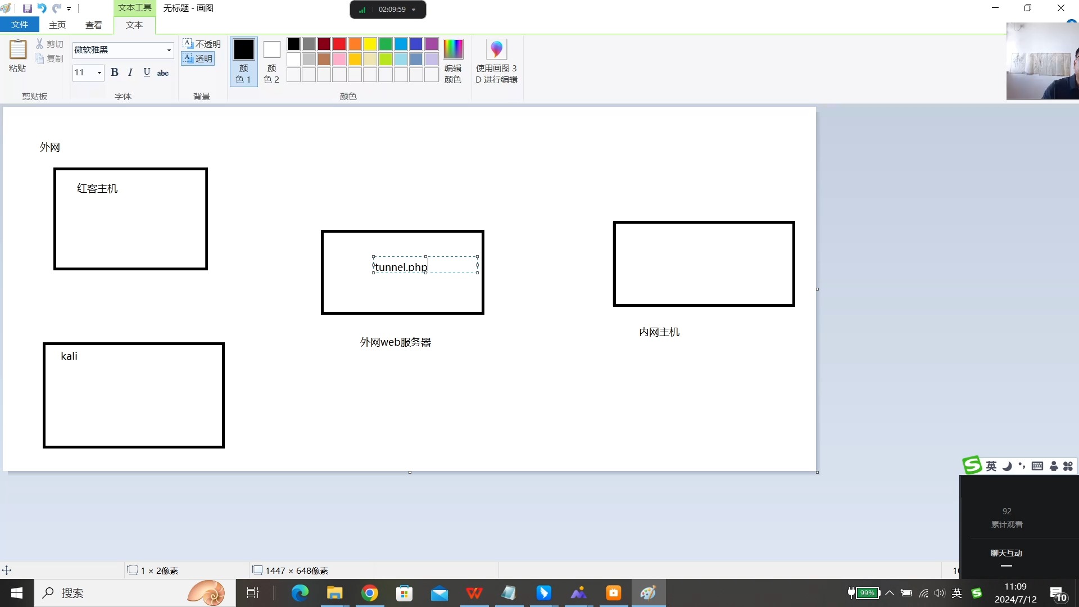Click the Italic formatting icon
1079x607 pixels.
tap(130, 73)
